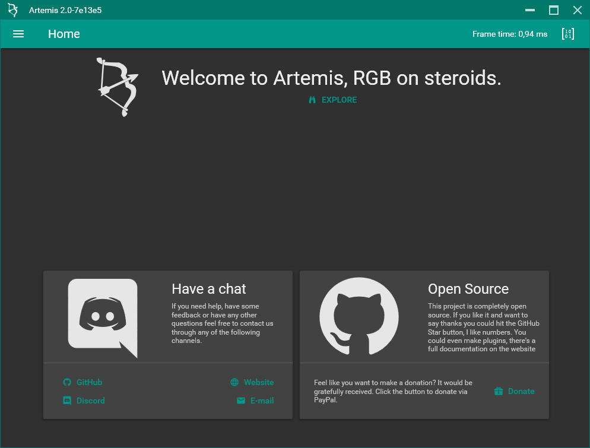Click the large Artemis bow-and-arrow logo
The height and width of the screenshot is (448, 590).
(x=118, y=87)
